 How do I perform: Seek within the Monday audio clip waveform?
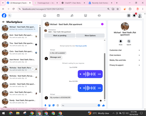pos(89,88)
